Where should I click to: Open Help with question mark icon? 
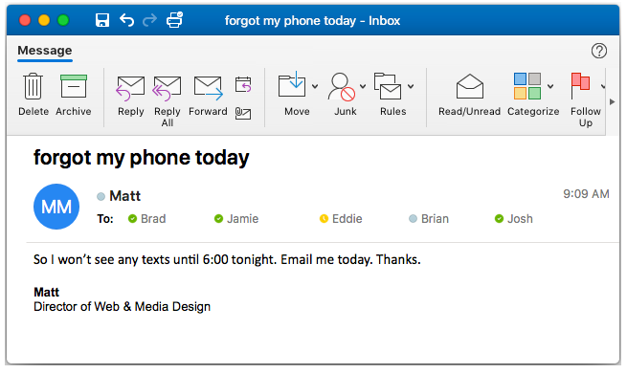[599, 51]
